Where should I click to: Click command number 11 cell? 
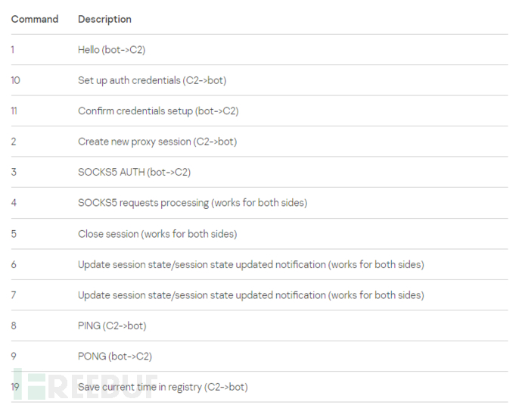(x=16, y=111)
